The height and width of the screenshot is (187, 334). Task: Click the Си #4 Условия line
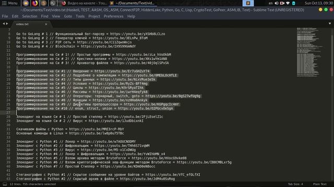pos(82,84)
